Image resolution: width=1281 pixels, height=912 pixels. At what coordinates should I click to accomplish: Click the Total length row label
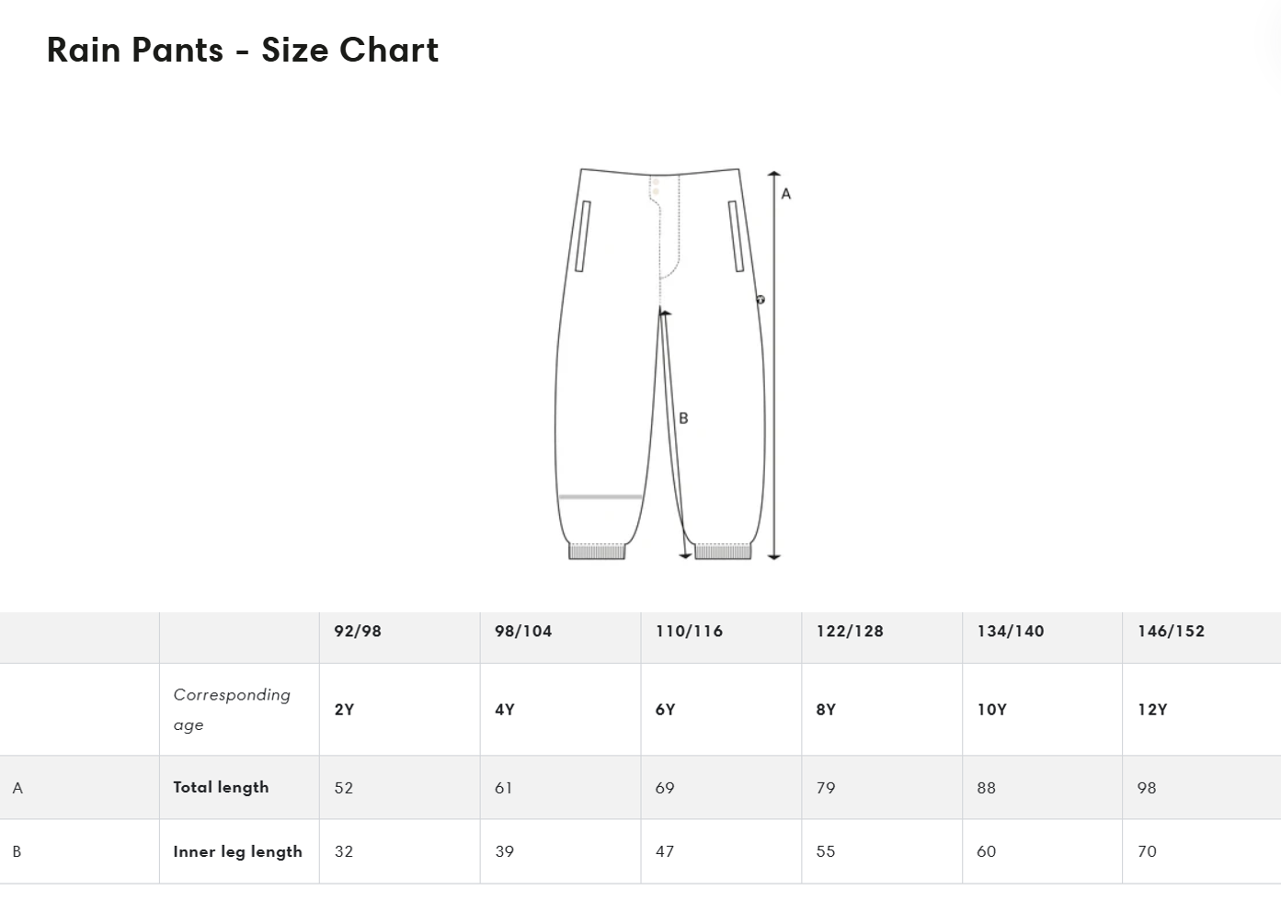[221, 787]
